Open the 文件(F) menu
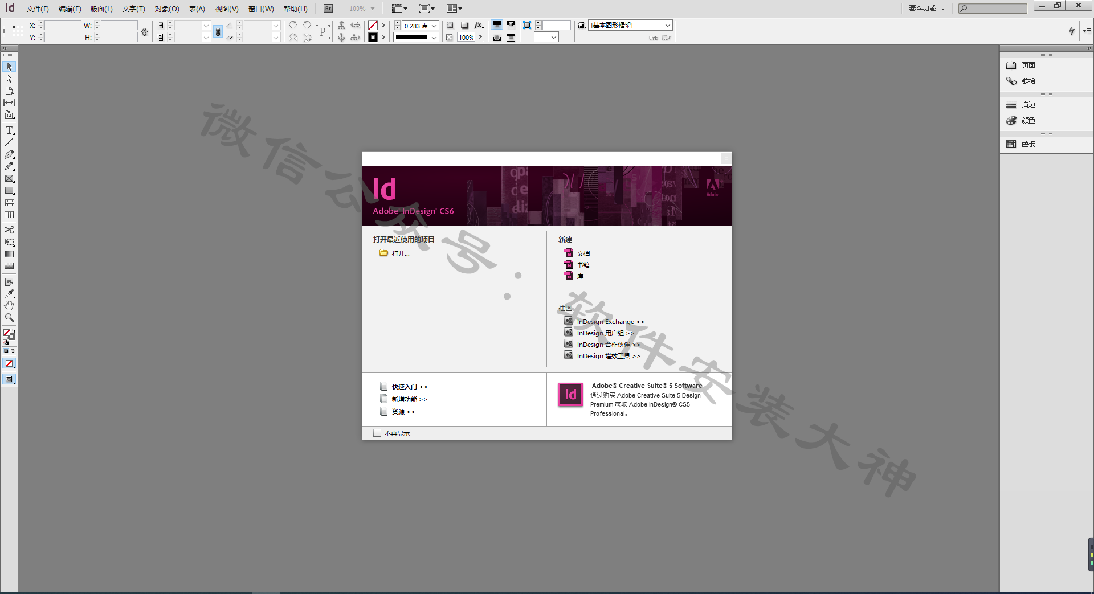 [x=38, y=9]
